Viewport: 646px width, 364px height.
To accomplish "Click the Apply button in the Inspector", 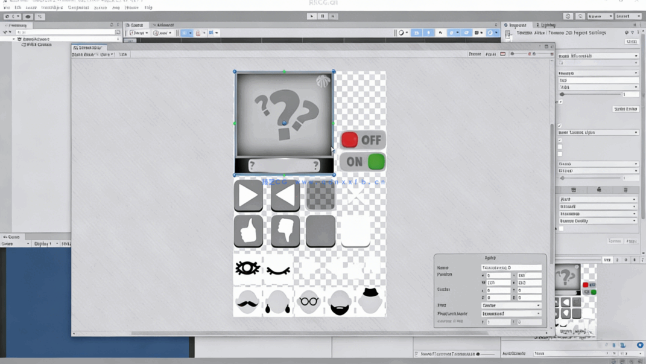I will [630, 240].
